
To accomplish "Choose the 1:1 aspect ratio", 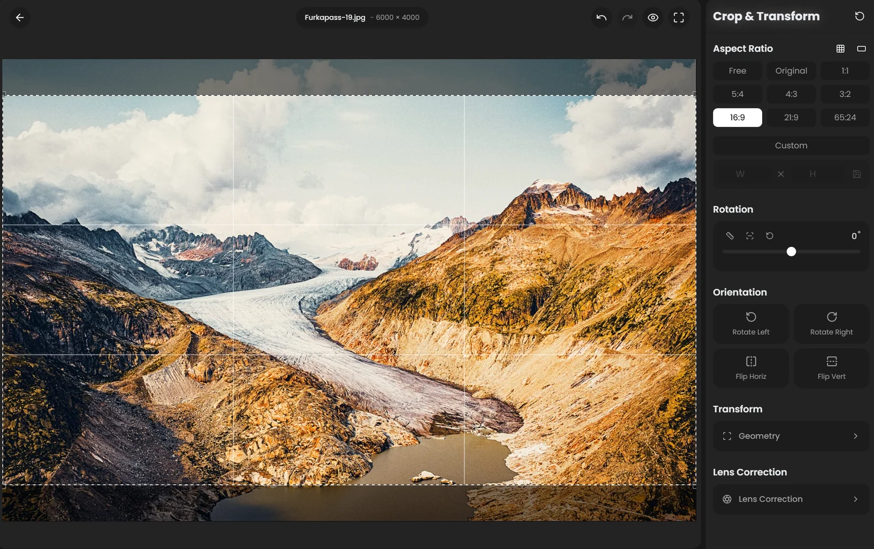I will (x=845, y=71).
